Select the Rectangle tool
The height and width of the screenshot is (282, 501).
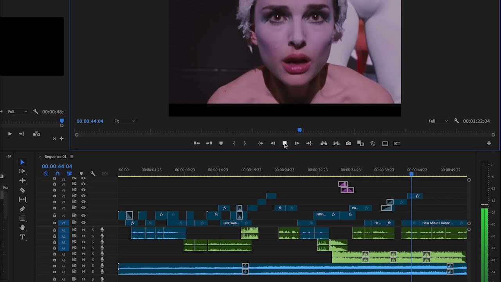coord(22,218)
